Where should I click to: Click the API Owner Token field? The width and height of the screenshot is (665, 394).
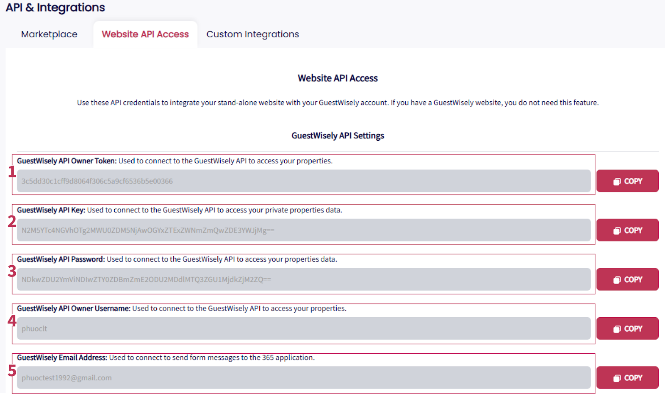(304, 181)
